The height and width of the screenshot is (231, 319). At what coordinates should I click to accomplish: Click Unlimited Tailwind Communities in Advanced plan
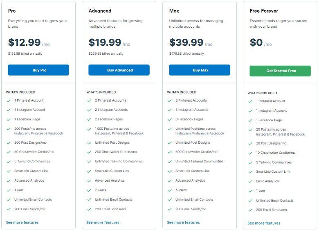tap(119, 161)
